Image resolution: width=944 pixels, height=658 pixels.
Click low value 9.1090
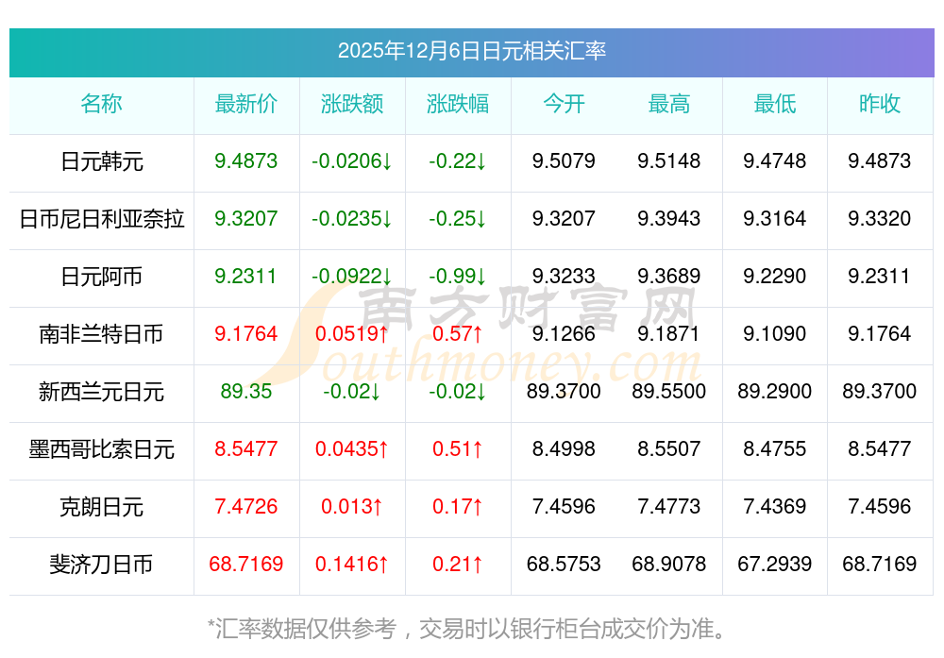[x=775, y=333]
